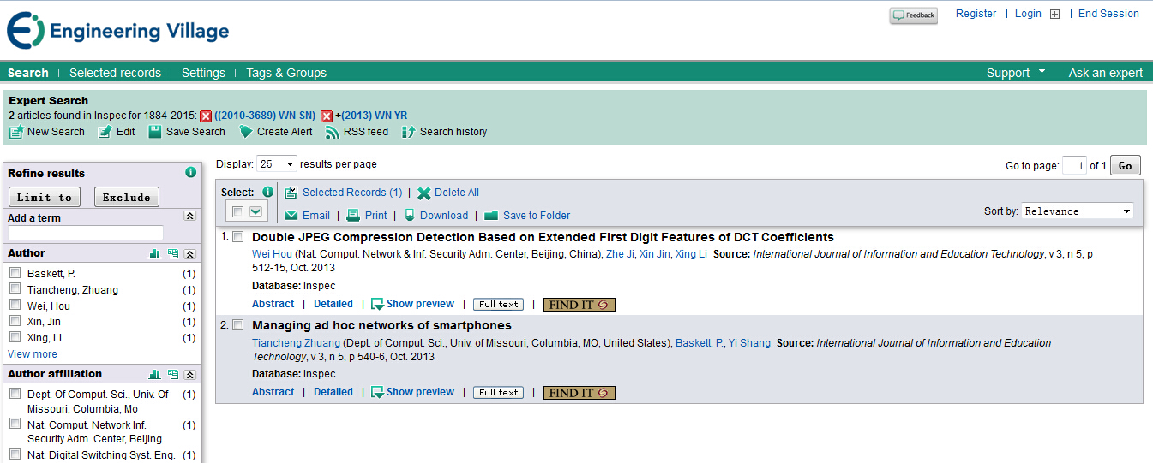Click the Delete All red X icon
Screen dimensions: 1153x463
click(x=423, y=193)
